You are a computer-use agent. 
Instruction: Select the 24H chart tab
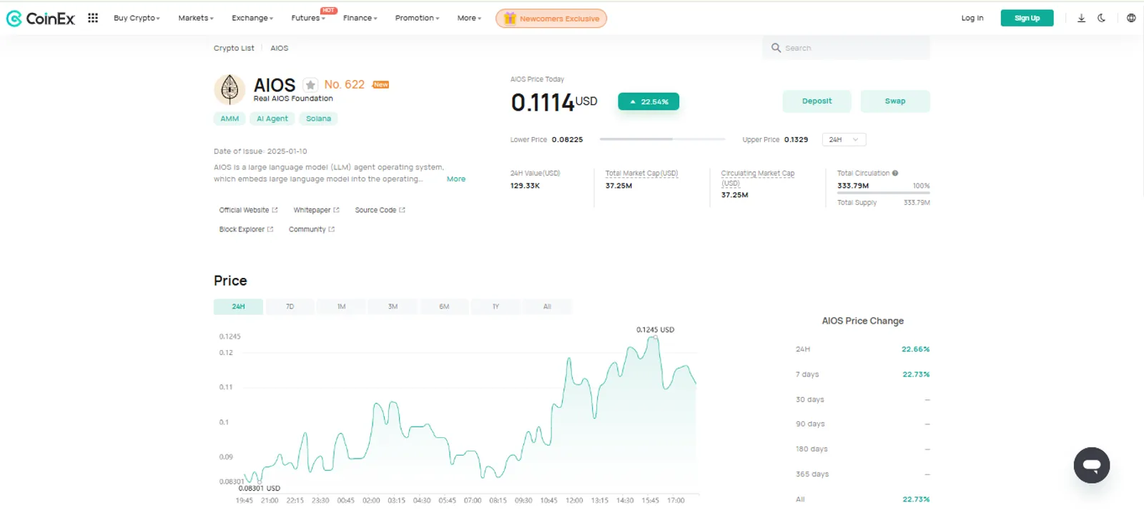238,306
